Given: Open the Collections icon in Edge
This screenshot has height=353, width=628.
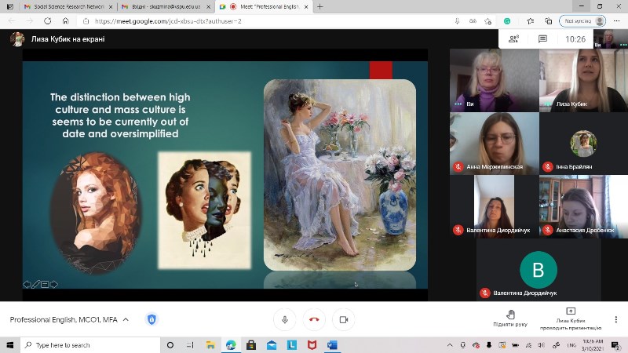Looking at the screenshot, I should coord(548,21).
